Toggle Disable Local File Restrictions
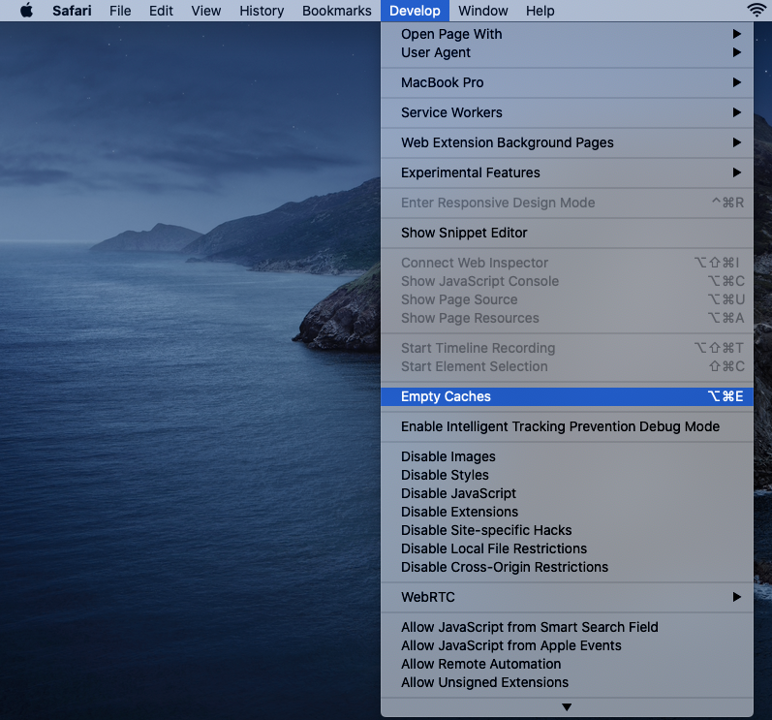 (x=567, y=549)
